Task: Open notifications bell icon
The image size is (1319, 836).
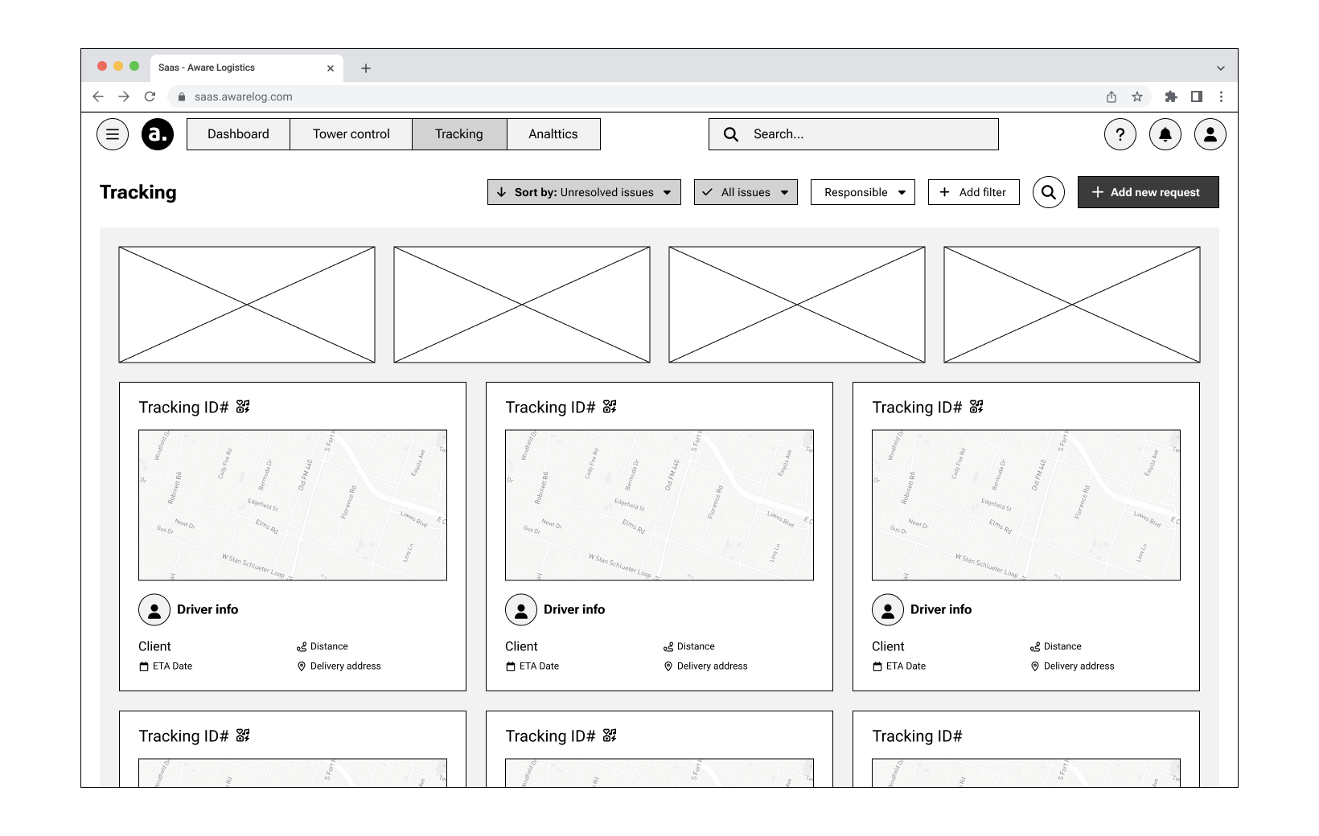Action: [x=1165, y=134]
